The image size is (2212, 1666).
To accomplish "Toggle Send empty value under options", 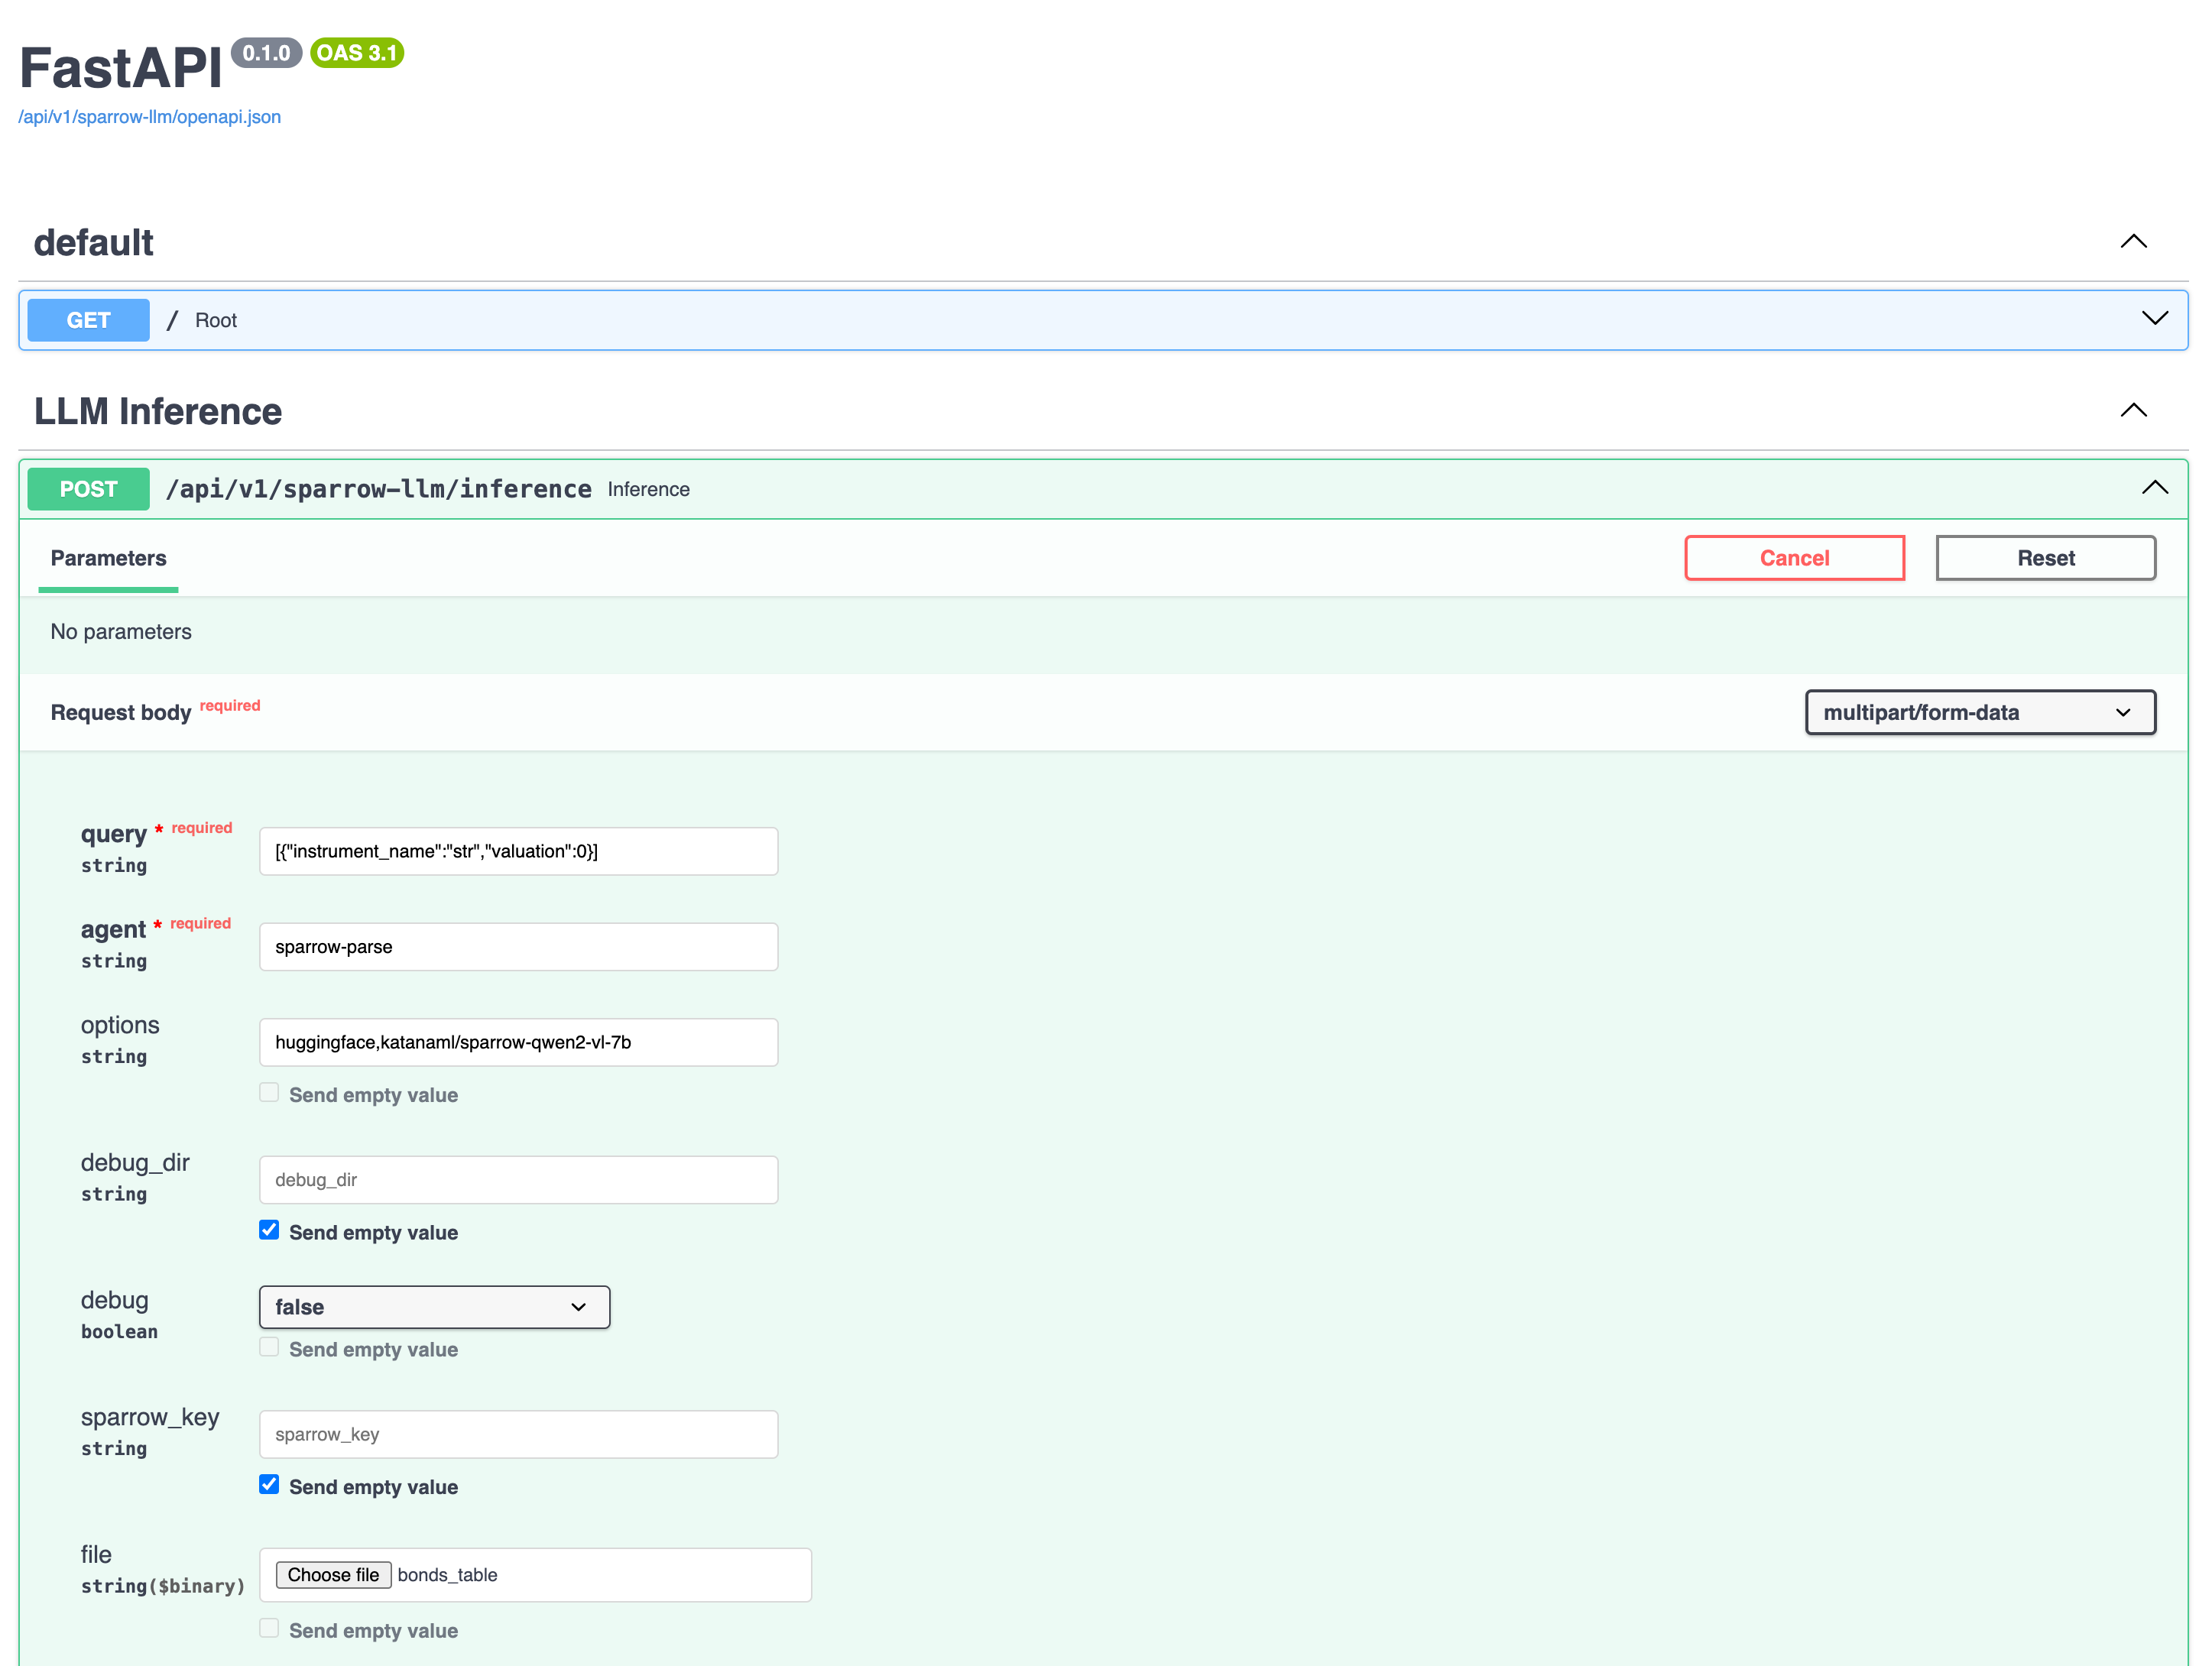I will tap(269, 1093).
